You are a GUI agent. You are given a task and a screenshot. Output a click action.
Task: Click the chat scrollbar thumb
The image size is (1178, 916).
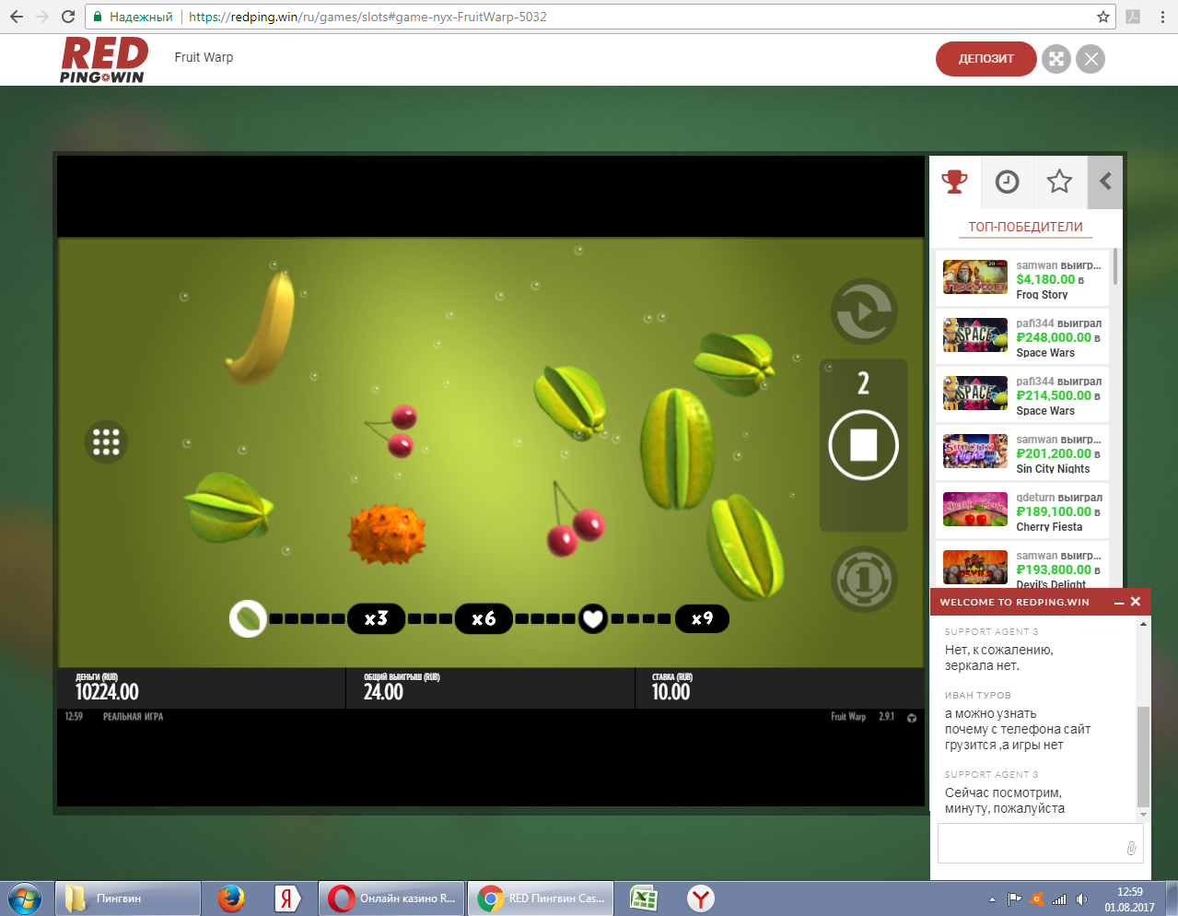(1143, 757)
